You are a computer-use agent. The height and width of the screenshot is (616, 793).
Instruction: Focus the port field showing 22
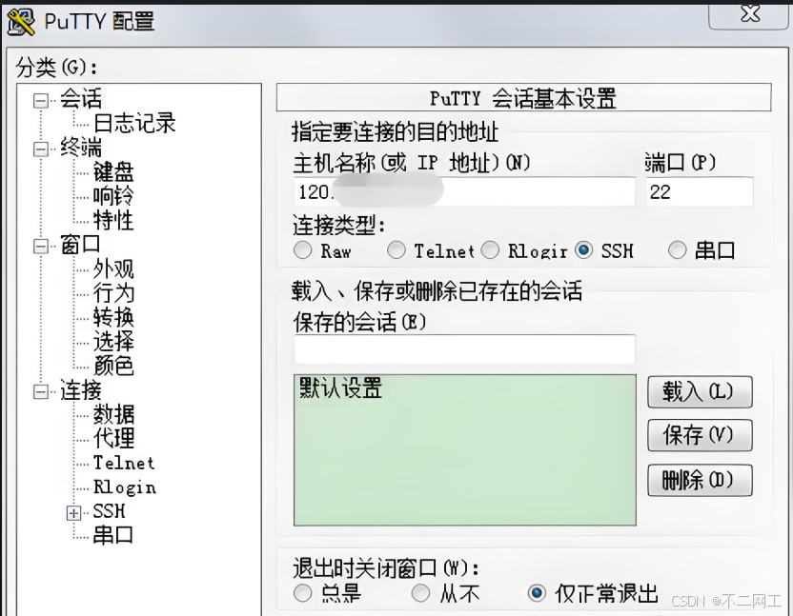[700, 191]
